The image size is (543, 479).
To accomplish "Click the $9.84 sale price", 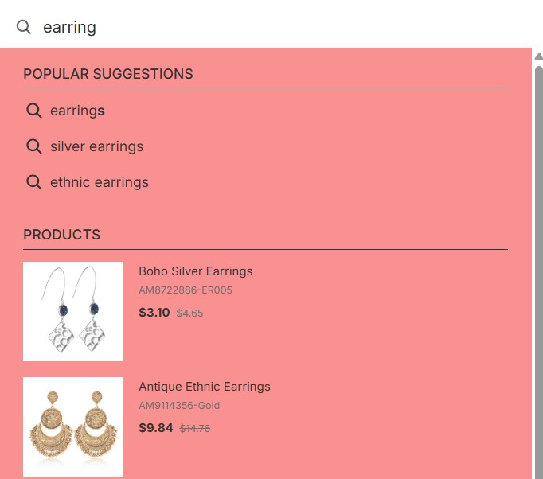I will pyautogui.click(x=155, y=428).
